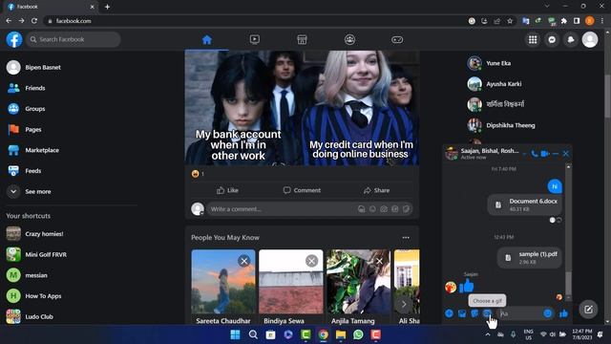611x344 pixels.
Task: Open the account profile picture menu
Action: 590,39
